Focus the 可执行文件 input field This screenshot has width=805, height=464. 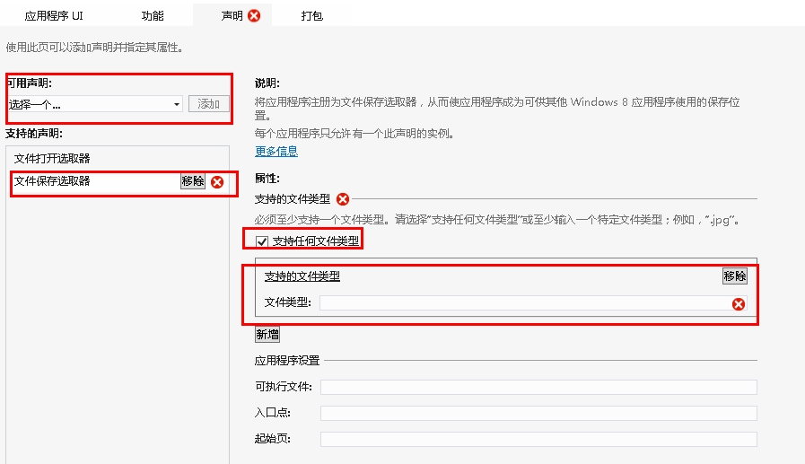click(538, 387)
